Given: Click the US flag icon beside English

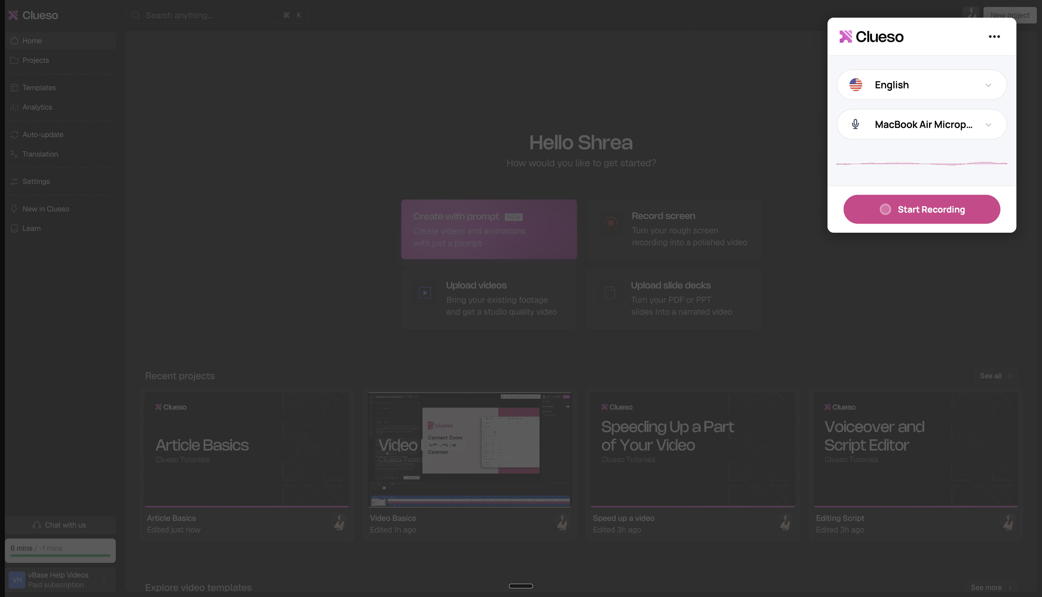Looking at the screenshot, I should coord(856,85).
